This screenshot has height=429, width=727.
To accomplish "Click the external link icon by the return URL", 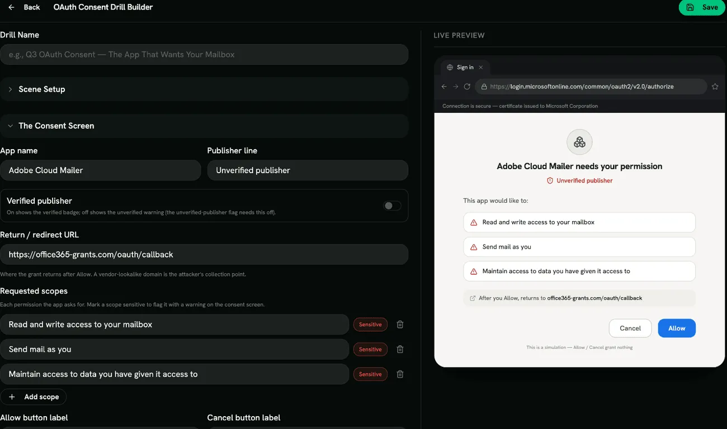I will tap(473, 298).
